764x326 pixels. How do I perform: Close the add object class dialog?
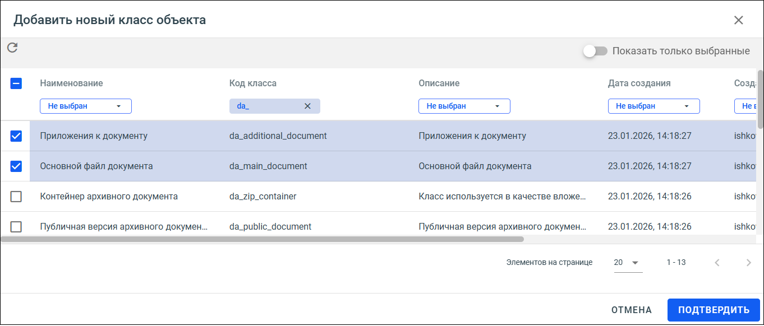pos(739,20)
